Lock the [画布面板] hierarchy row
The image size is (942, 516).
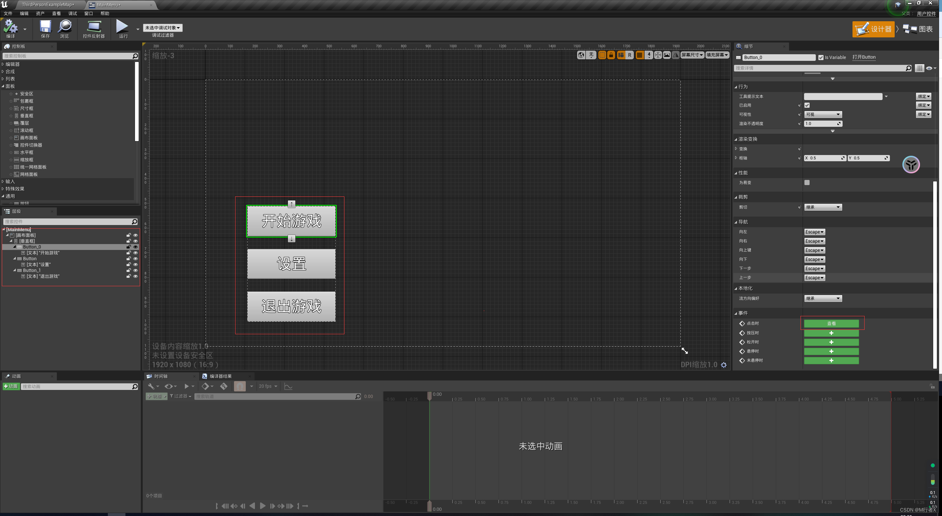[129, 235]
